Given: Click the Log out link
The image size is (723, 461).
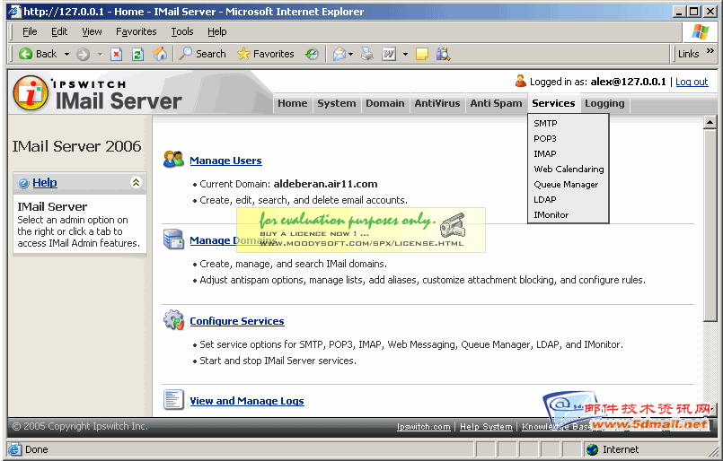Looking at the screenshot, I should pyautogui.click(x=692, y=82).
